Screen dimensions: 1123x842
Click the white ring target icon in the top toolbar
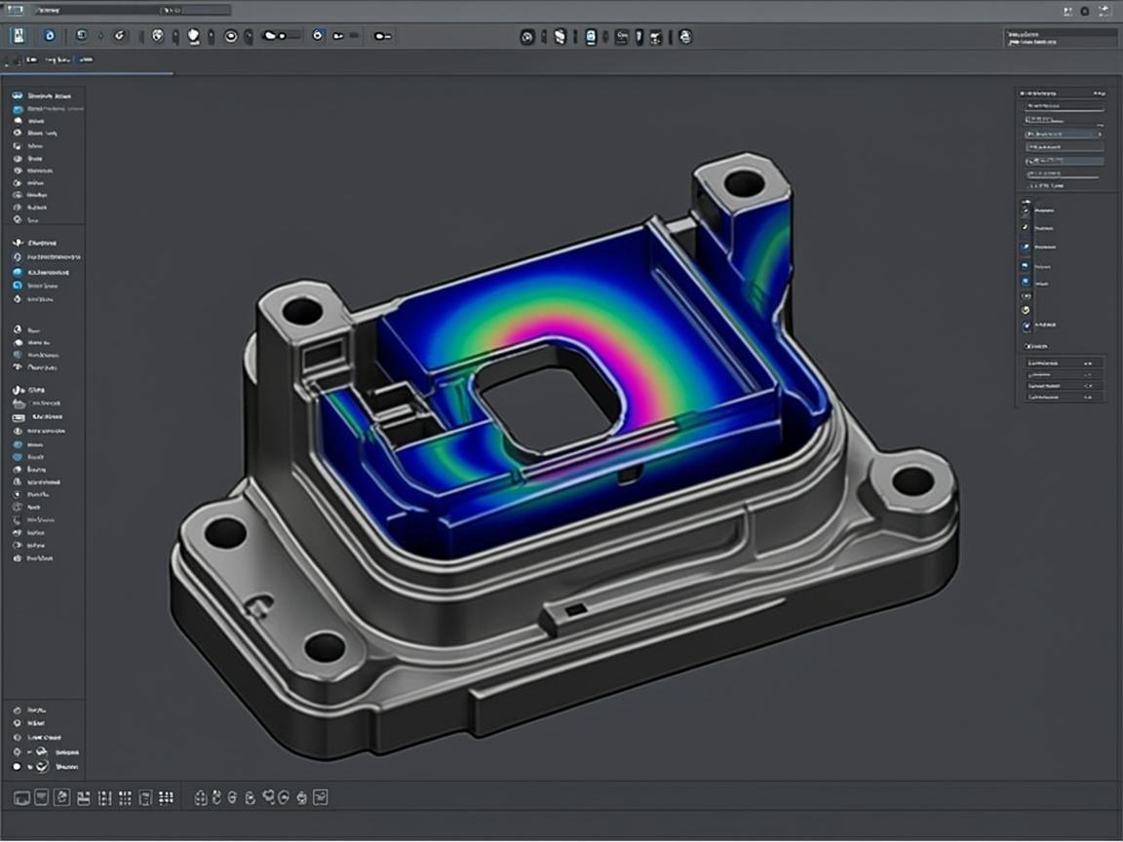(x=231, y=36)
